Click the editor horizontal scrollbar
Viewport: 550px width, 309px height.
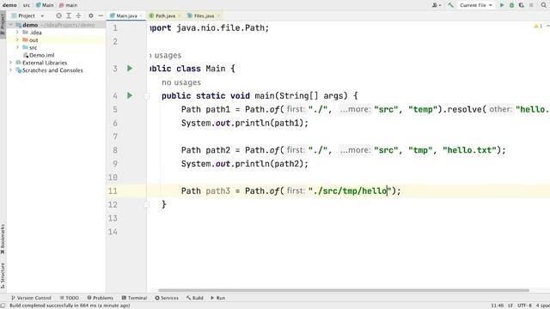344,290
